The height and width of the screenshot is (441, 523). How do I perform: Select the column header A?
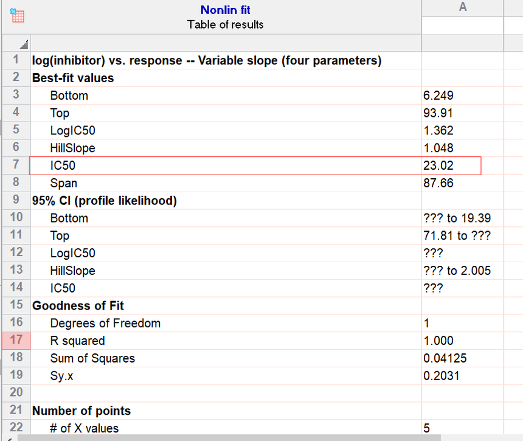coord(462,7)
